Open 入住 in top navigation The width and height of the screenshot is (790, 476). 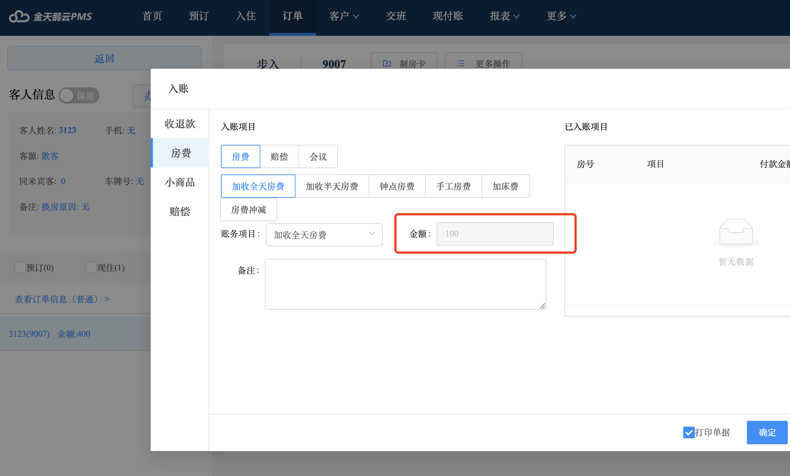tap(246, 16)
